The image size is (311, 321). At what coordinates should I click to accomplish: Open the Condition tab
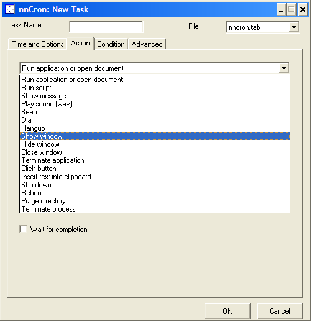coord(111,44)
